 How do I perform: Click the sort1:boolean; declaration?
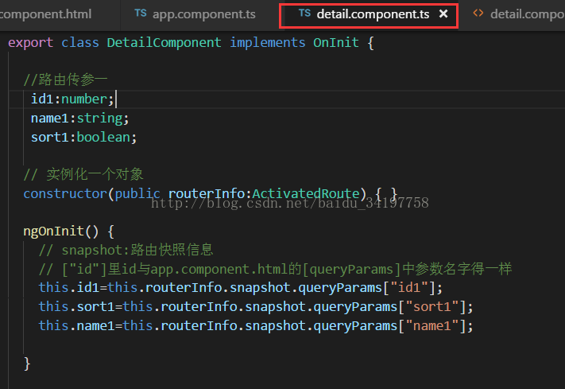pos(83,138)
